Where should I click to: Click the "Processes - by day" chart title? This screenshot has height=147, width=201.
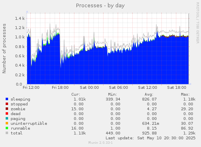[100, 6]
